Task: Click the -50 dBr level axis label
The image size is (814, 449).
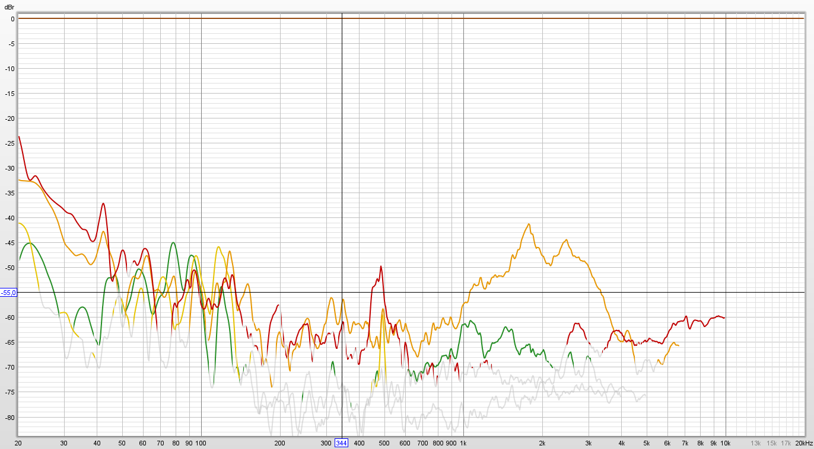Action: (x=9, y=268)
